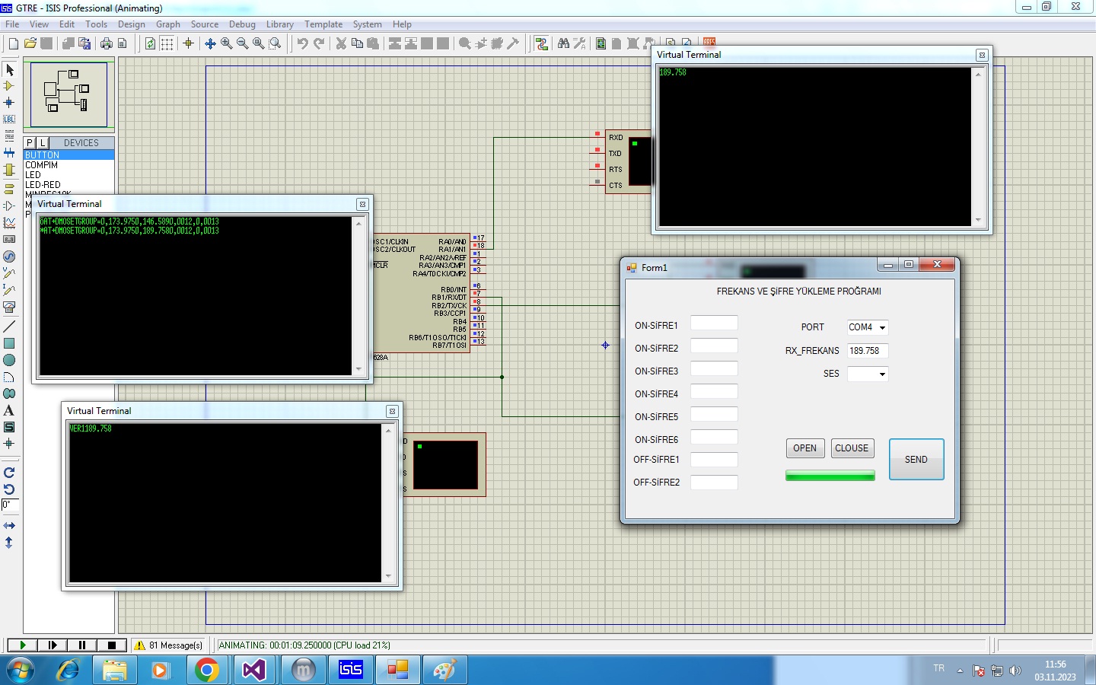Open the File menu

(x=12, y=24)
